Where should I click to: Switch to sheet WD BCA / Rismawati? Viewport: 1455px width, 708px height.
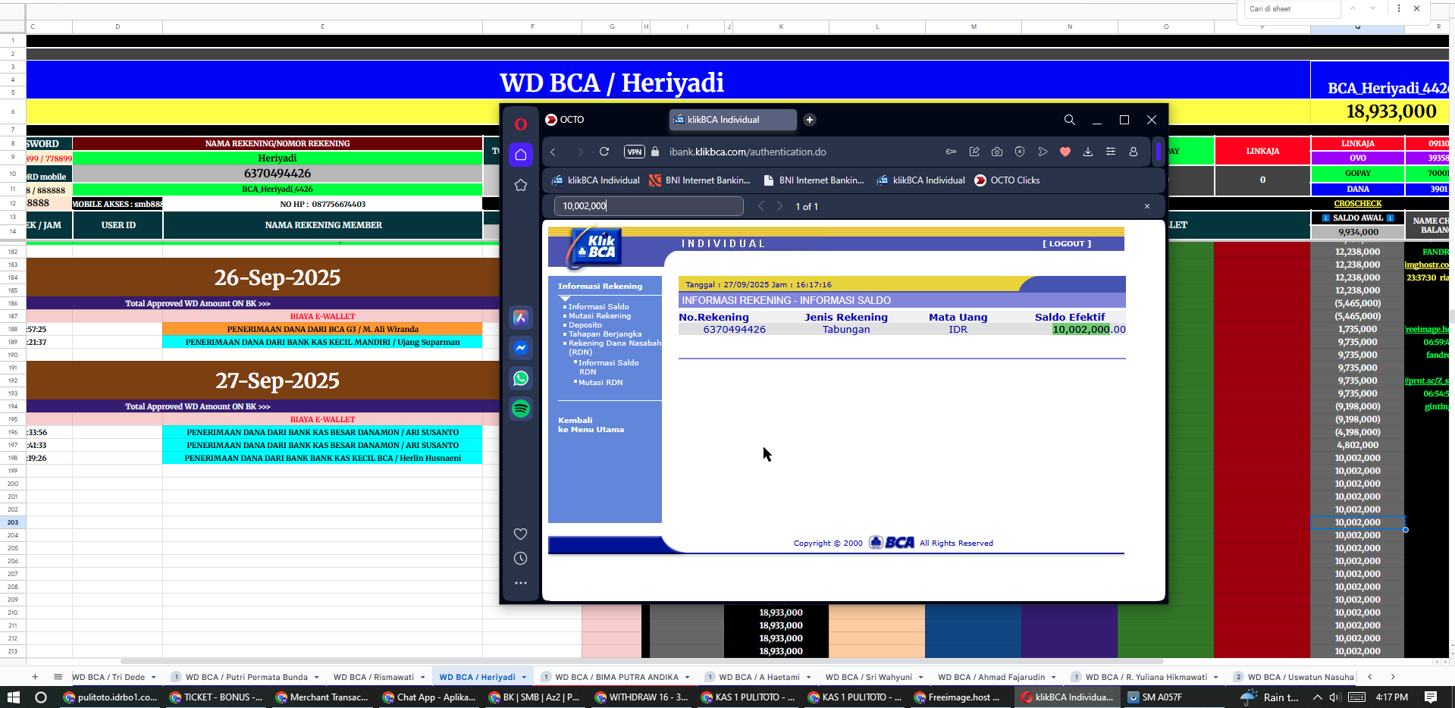[x=374, y=677]
